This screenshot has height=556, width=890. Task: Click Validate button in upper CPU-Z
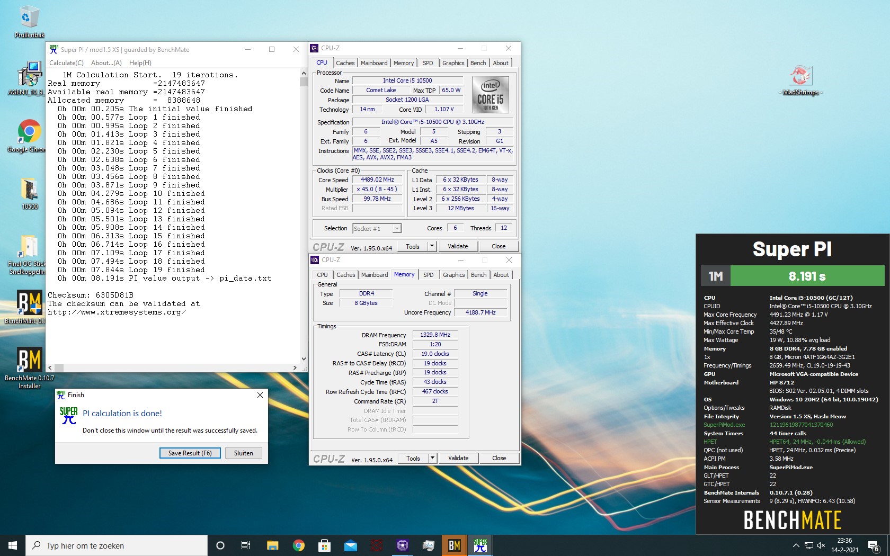[458, 246]
